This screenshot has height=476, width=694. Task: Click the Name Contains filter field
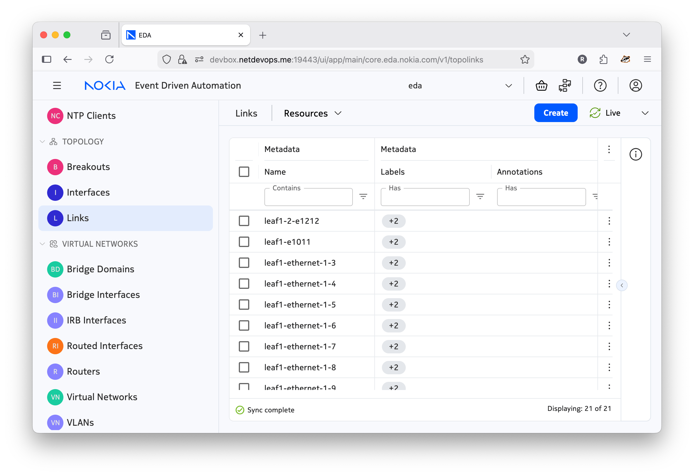pyautogui.click(x=308, y=198)
